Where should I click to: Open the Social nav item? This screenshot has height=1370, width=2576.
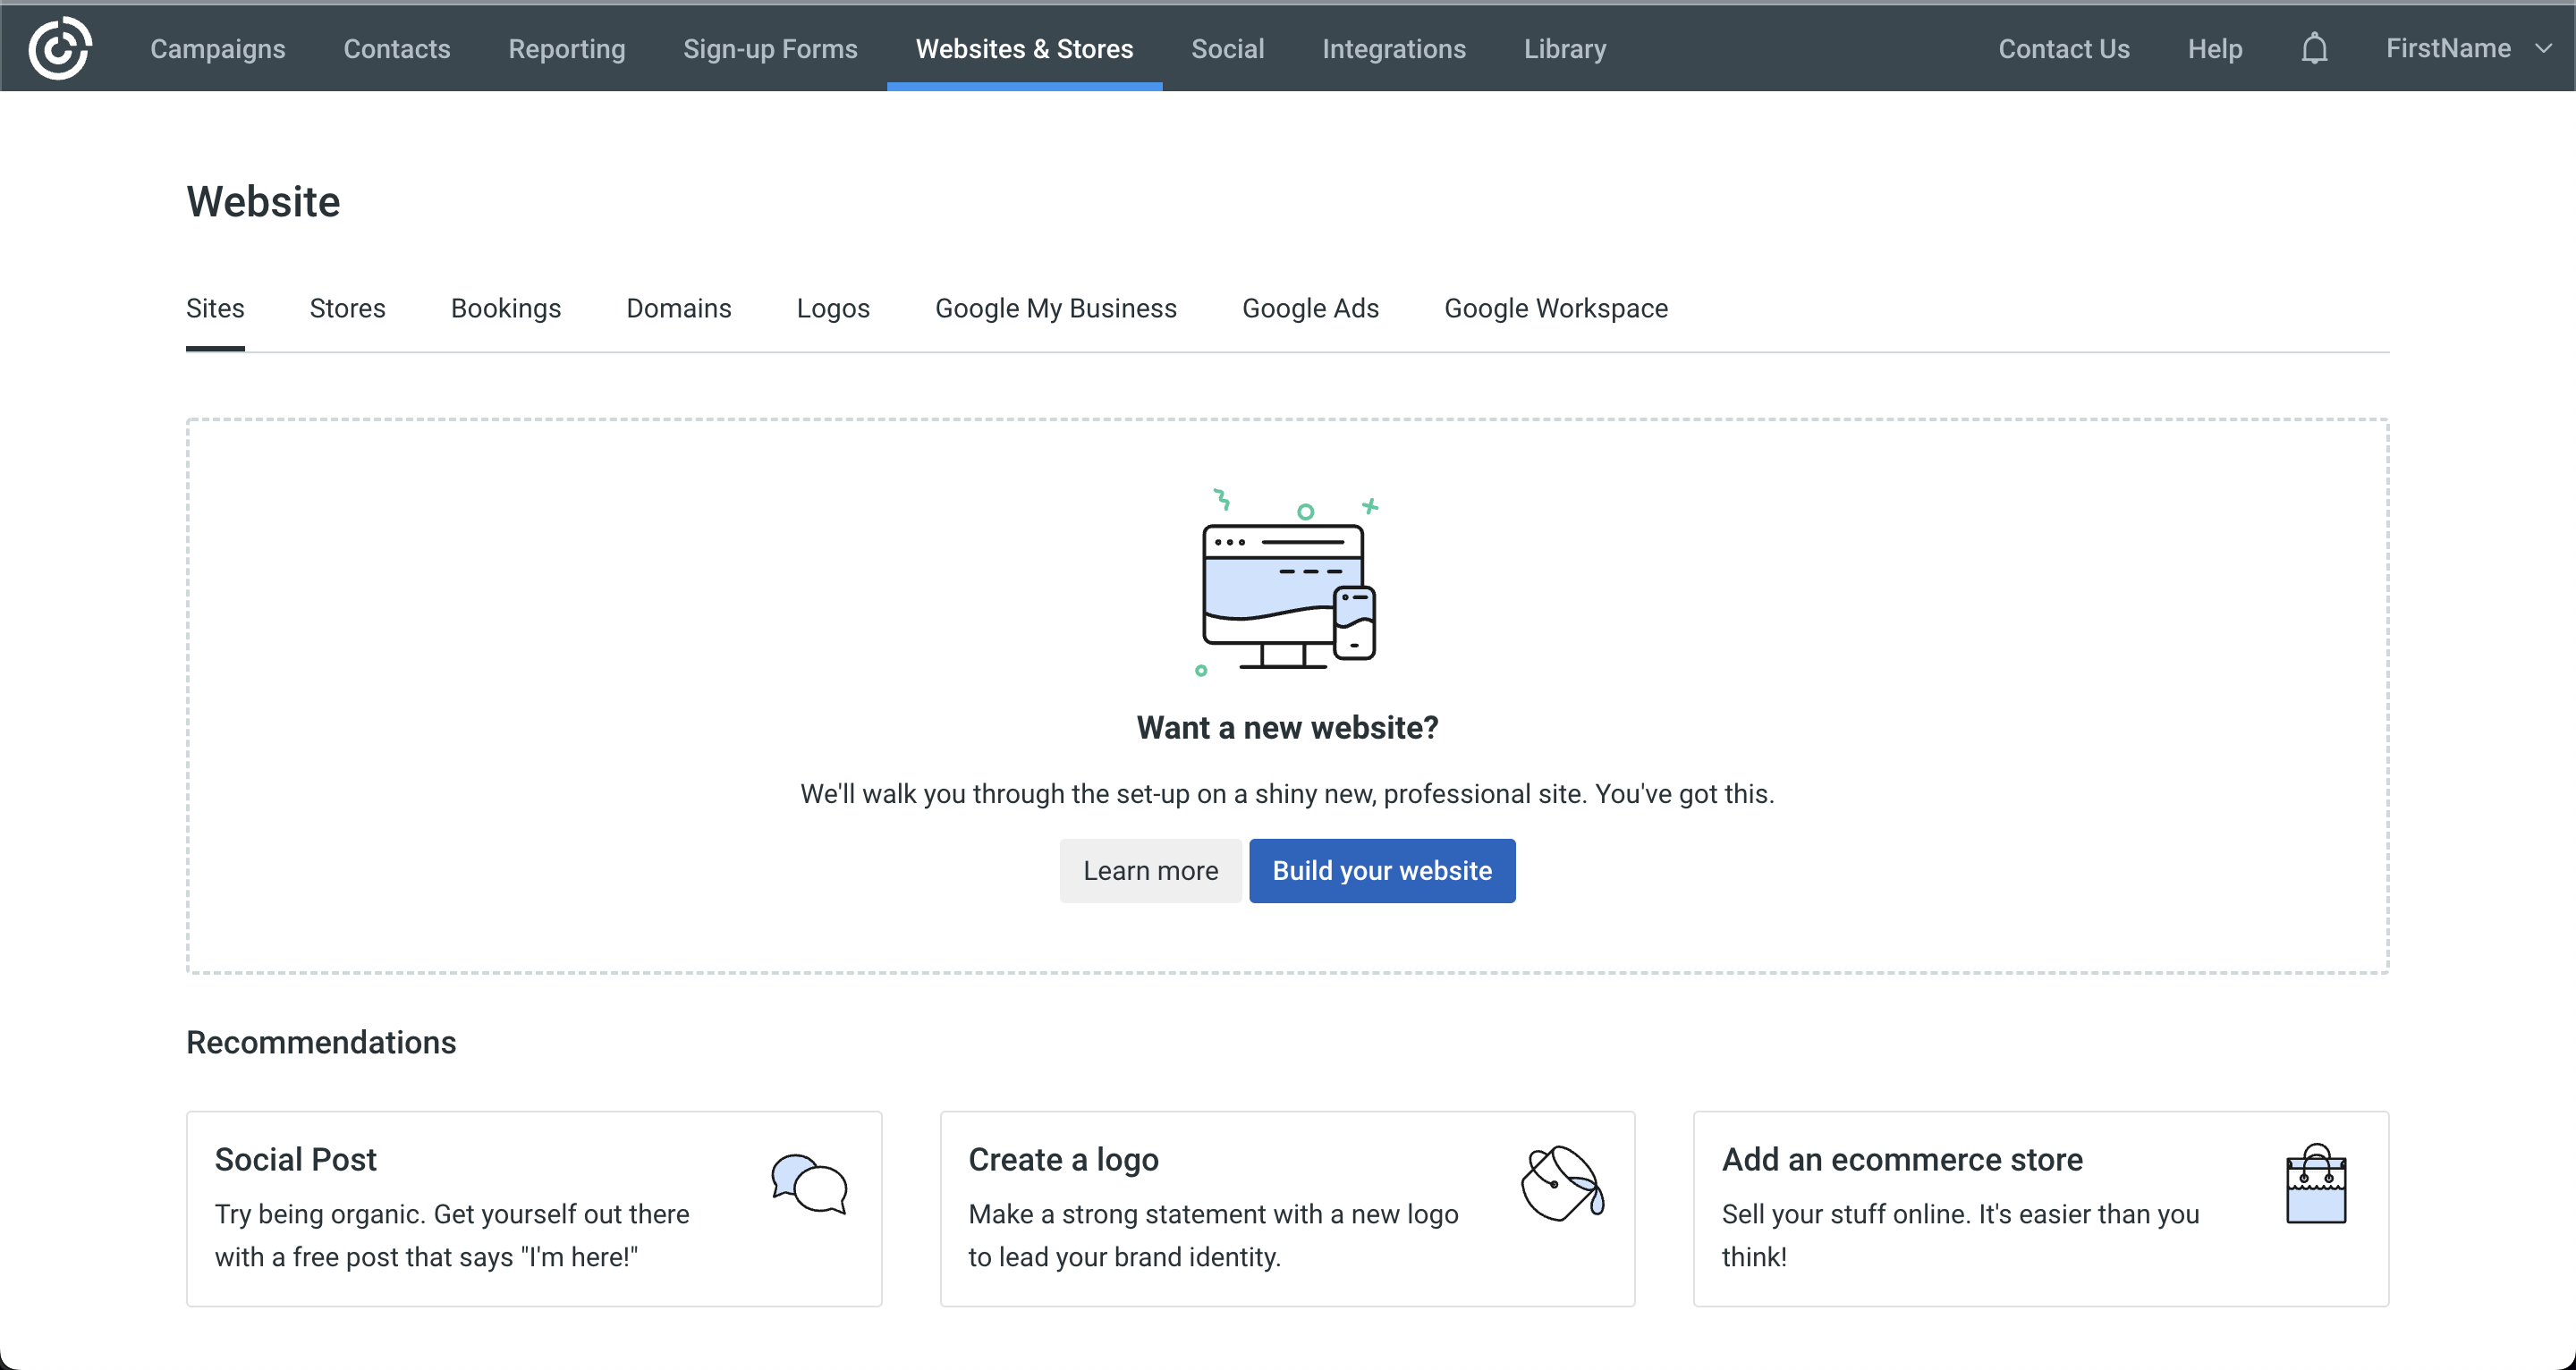click(1227, 48)
